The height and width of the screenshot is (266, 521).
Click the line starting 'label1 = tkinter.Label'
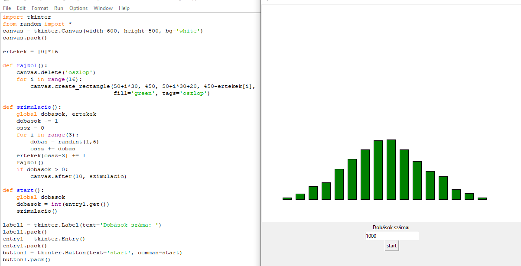pos(82,225)
